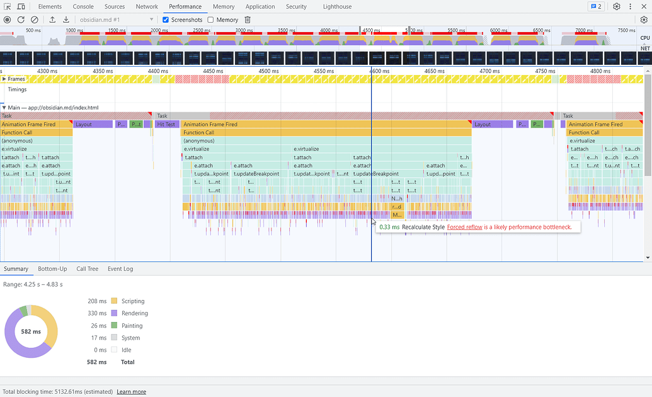The height and width of the screenshot is (397, 652).
Task: Click the NET overview label
Action: click(x=645, y=49)
